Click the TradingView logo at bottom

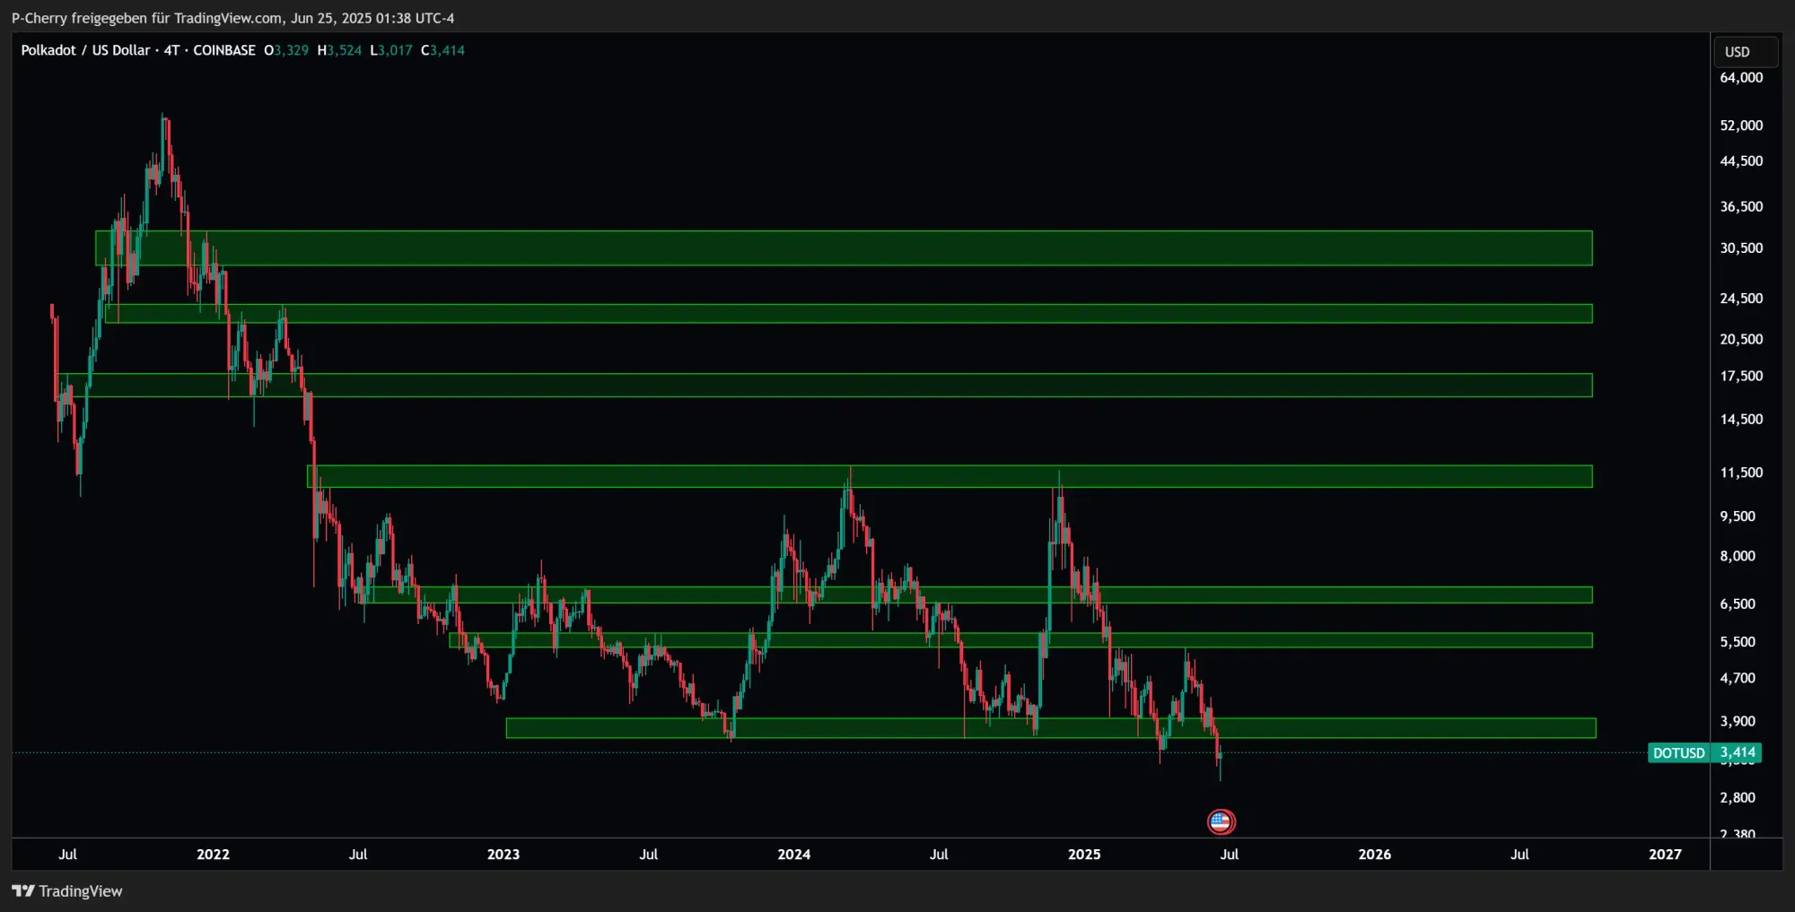coord(67,890)
